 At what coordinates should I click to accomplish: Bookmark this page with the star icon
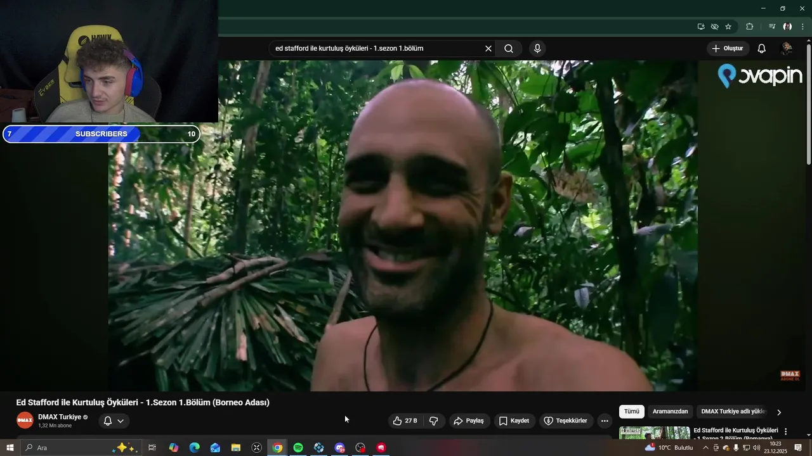[728, 27]
